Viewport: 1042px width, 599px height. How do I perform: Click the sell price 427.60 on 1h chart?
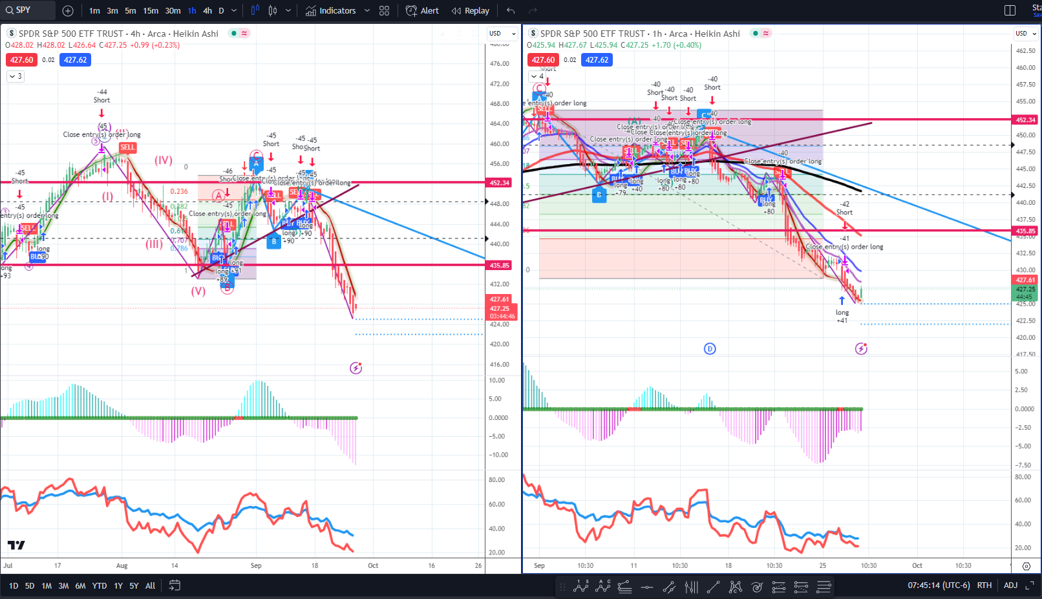(543, 60)
